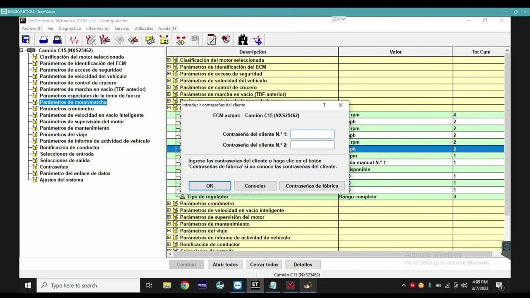Image resolution: width=530 pixels, height=298 pixels.
Task: Expand Parámetros de mantenimiento row in table
Action: point(169,224)
